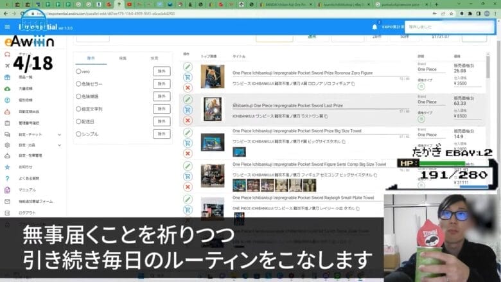This screenshot has width=501, height=282.
Task: Edit the ¥3500 purchase price field
Action: (x=468, y=84)
